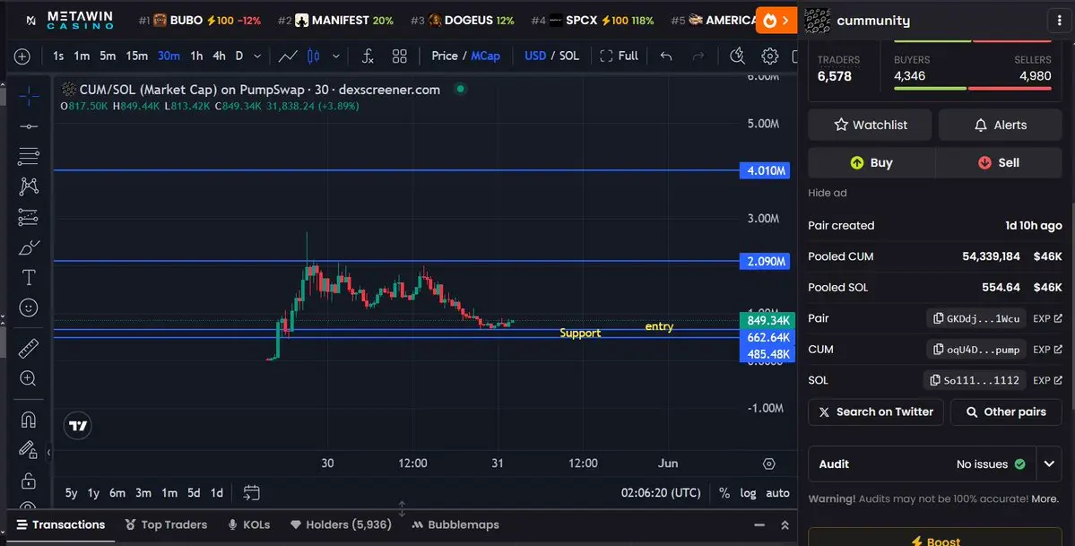Copy the SOL address So111...1112
This screenshot has width=1075, height=546.
click(x=975, y=380)
